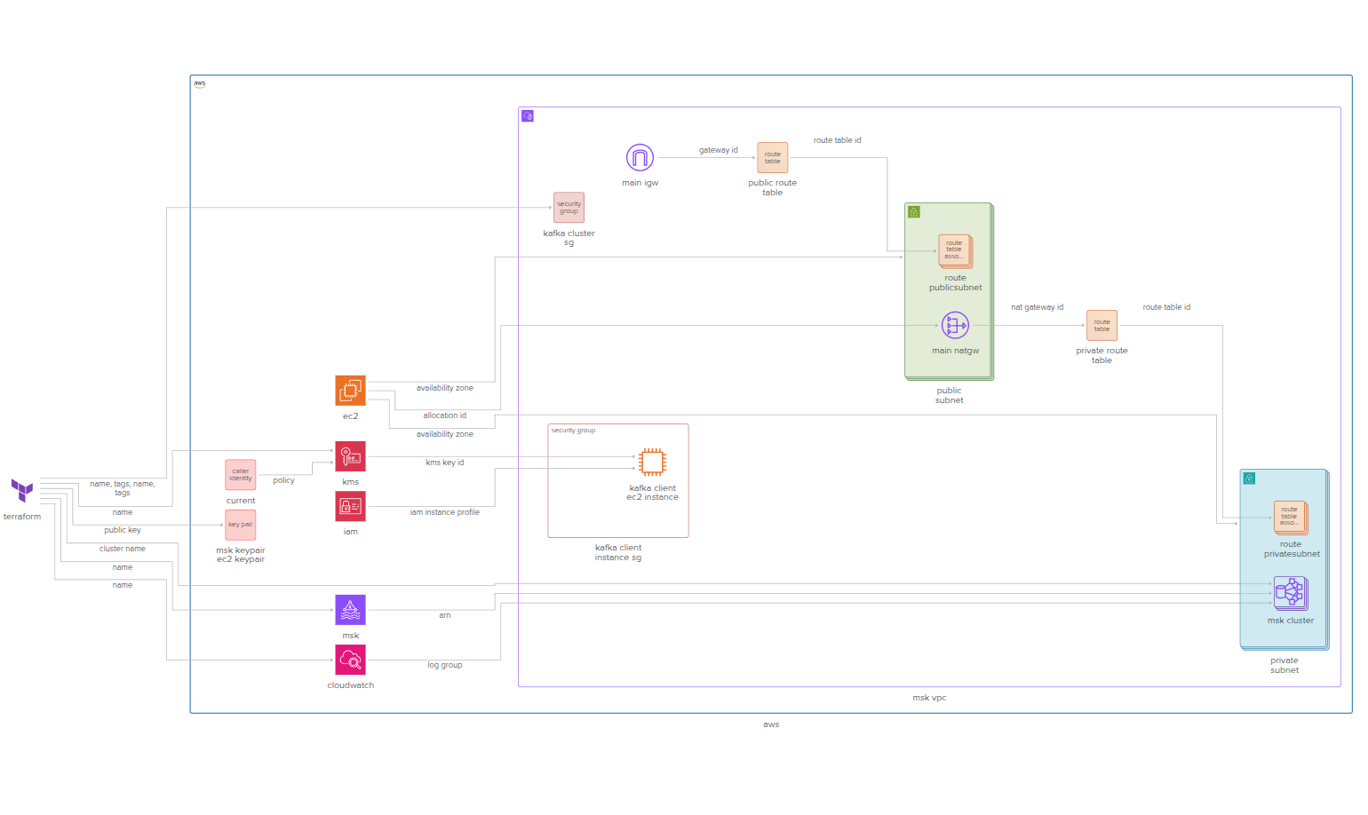The width and height of the screenshot is (1368, 815).
Task: Click the caller identity current node
Action: [x=240, y=475]
